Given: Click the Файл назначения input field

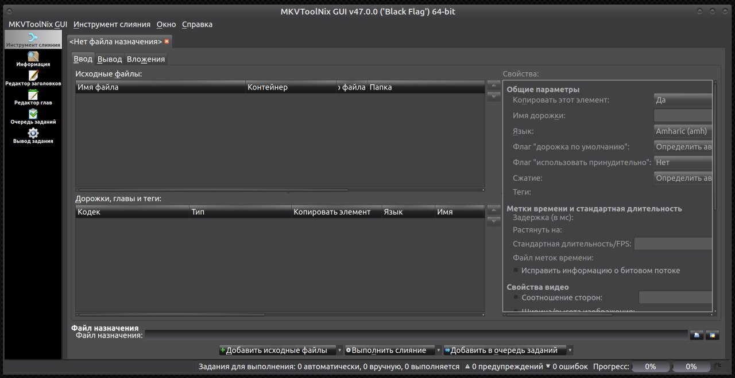Looking at the screenshot, I should (x=416, y=335).
